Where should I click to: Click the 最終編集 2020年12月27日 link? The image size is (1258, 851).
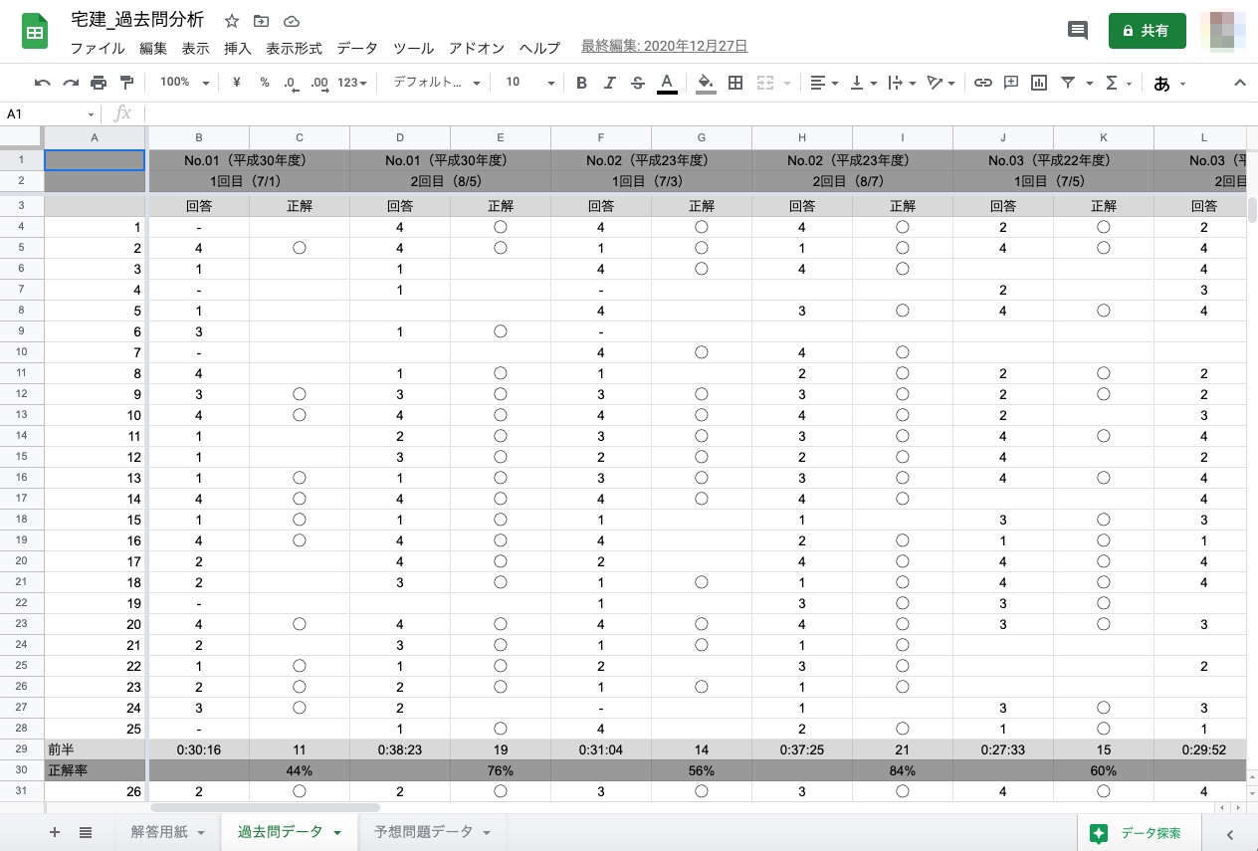tap(664, 47)
